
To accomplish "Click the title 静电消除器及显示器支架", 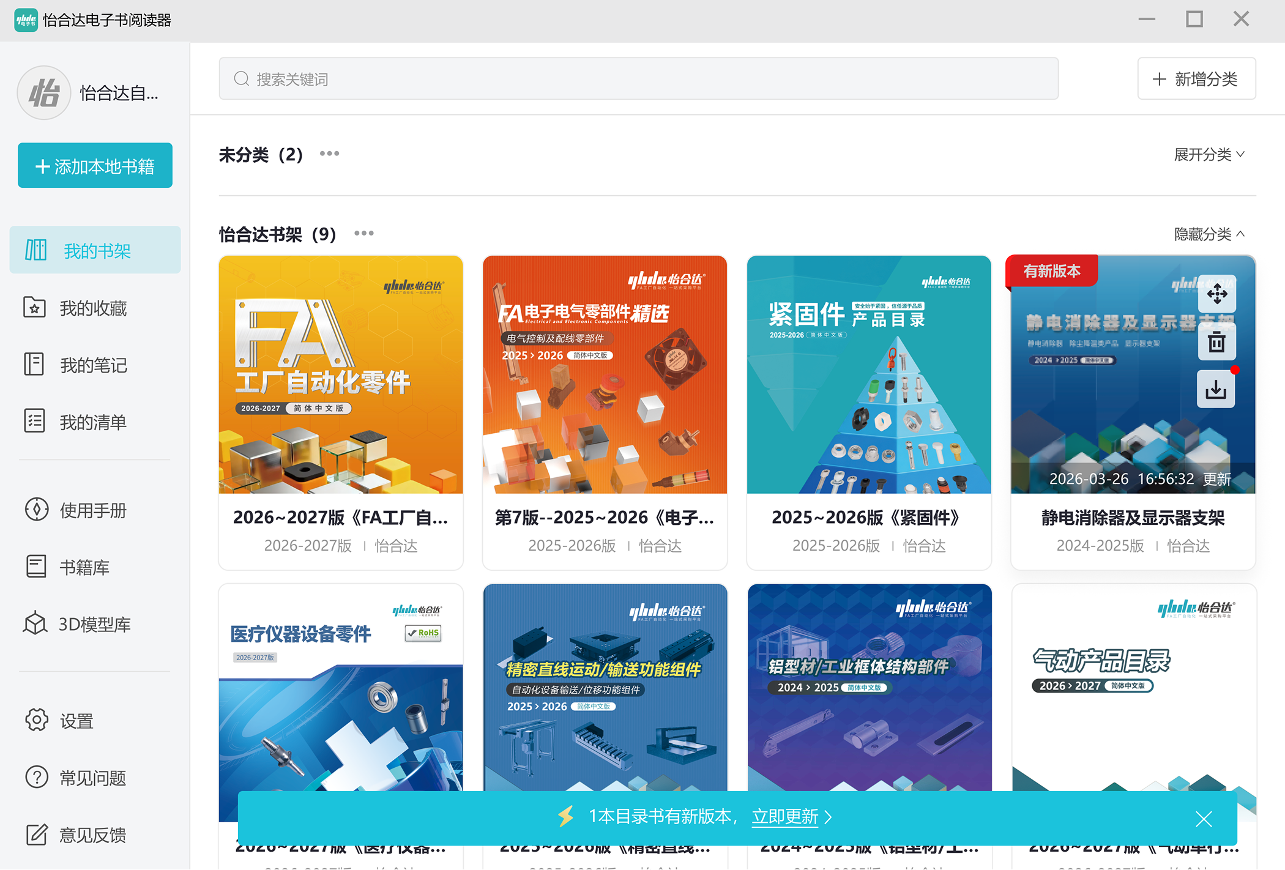I will [1133, 518].
